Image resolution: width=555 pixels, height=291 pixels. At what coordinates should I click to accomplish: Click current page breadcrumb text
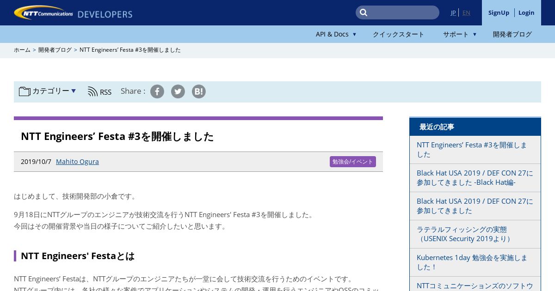click(130, 50)
